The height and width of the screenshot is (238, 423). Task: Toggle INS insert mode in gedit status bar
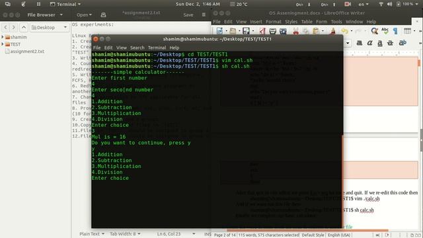pos(208,234)
